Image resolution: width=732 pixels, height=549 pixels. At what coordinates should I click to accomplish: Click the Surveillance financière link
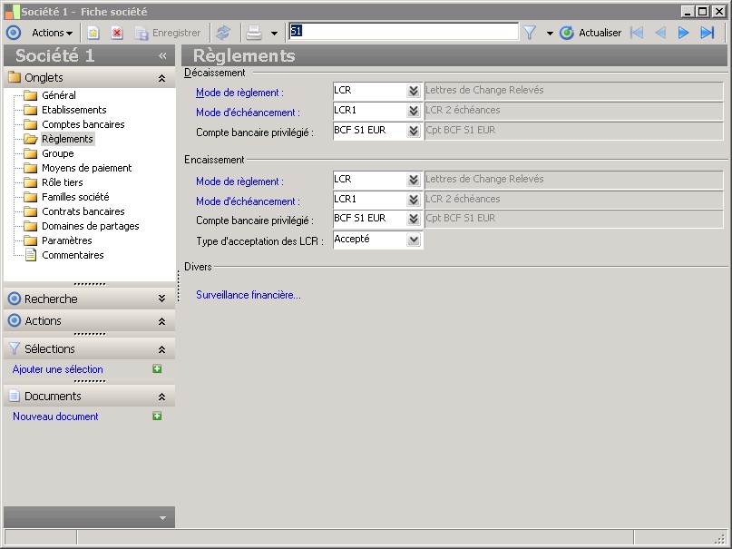[x=248, y=295]
